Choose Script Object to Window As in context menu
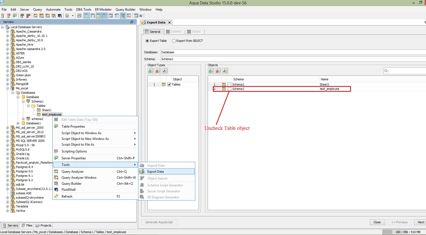This screenshot has height=235, width=426. pyautogui.click(x=95, y=133)
